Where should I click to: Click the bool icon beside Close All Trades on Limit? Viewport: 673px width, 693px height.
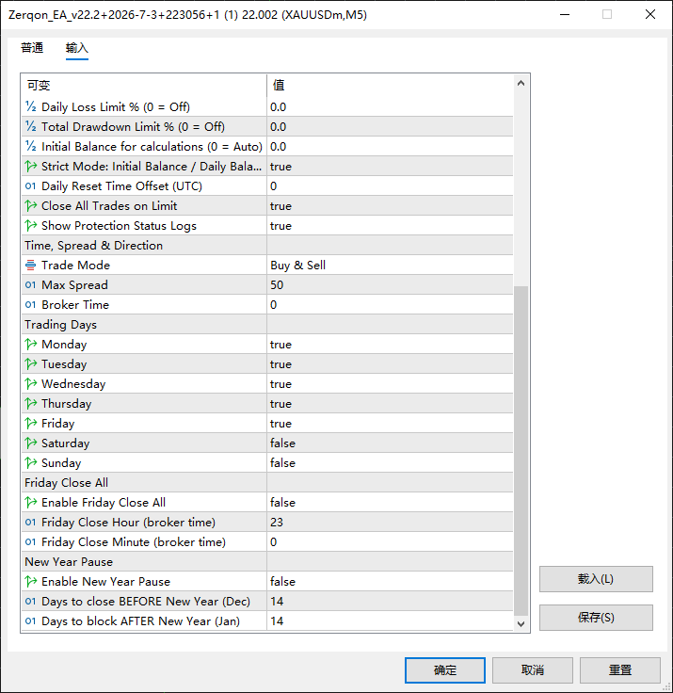[x=30, y=206]
